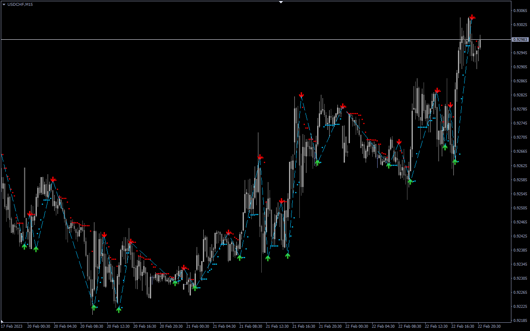The width and height of the screenshot is (530, 331).
Task: Click price label 0.92825 on the price scale
Action: pyautogui.click(x=520, y=95)
